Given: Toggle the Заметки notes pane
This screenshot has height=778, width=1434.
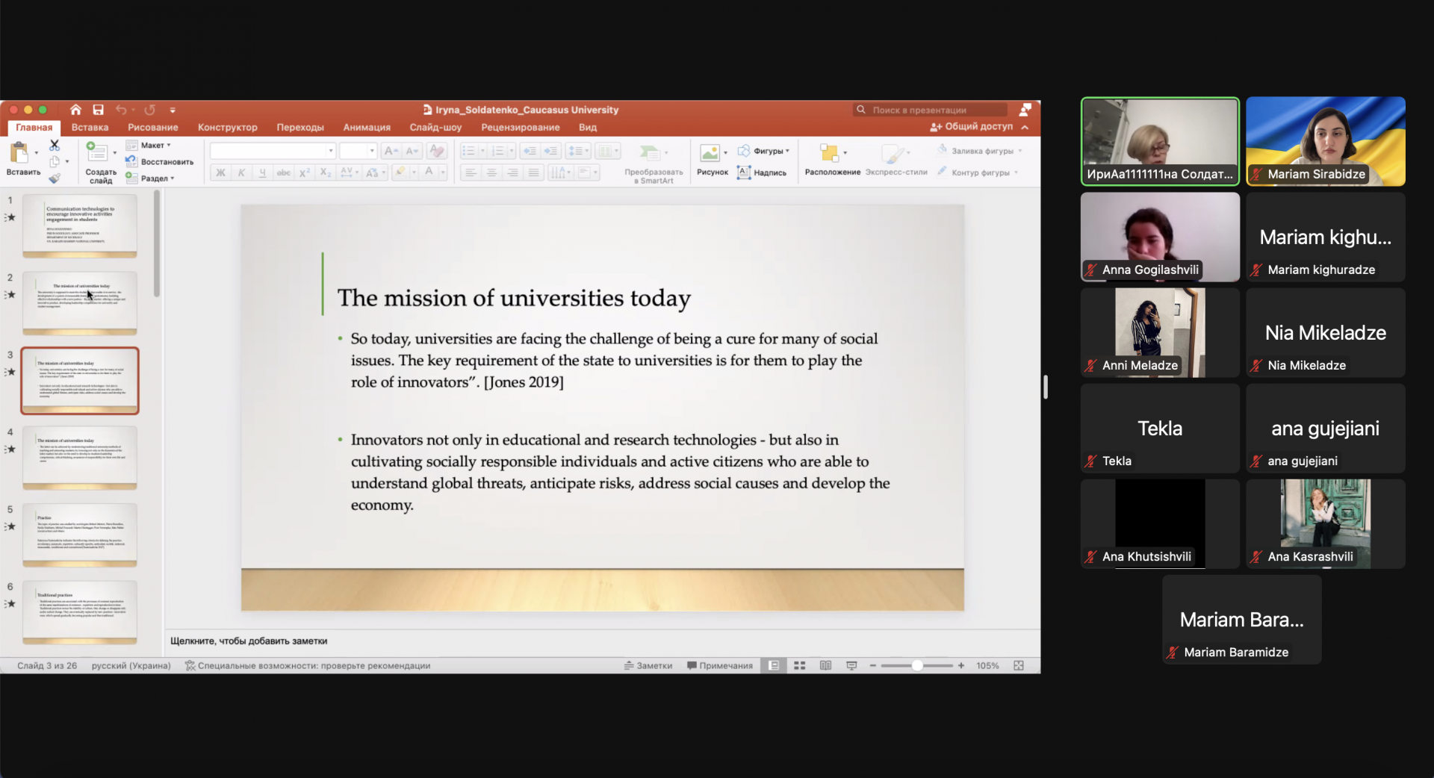Looking at the screenshot, I should 648,665.
